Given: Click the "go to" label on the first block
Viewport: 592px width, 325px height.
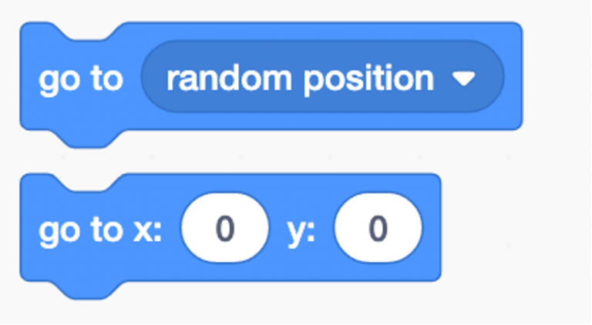Looking at the screenshot, I should point(80,79).
